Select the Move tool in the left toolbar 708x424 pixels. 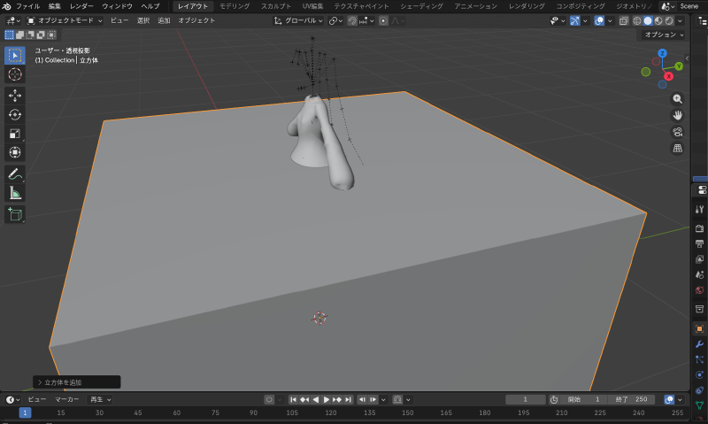click(15, 95)
